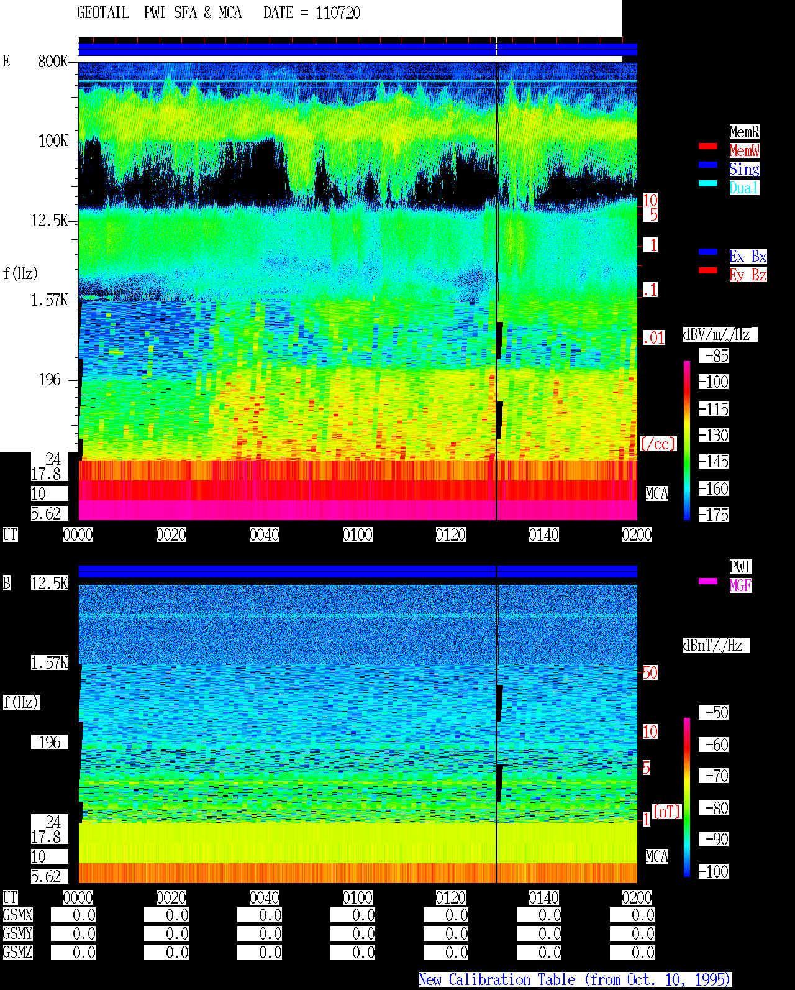Click the red Ey Bz legend swatch
The width and height of the screenshot is (795, 990).
[x=708, y=270]
